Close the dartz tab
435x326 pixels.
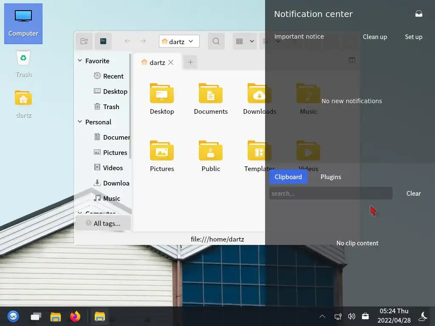171,62
